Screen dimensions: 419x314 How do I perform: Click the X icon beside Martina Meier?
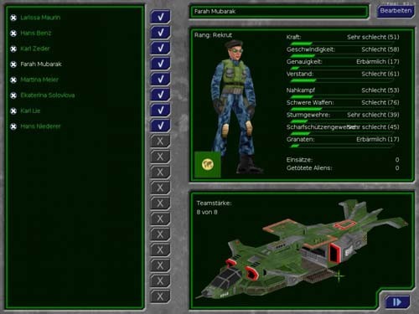tap(13, 80)
